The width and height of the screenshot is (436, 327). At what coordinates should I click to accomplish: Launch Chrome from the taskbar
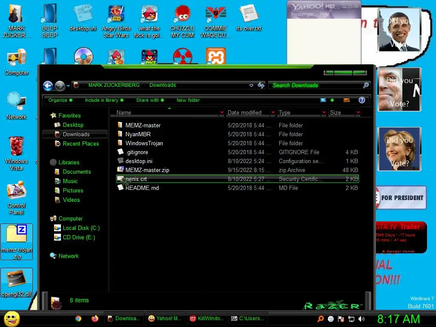[78, 318]
